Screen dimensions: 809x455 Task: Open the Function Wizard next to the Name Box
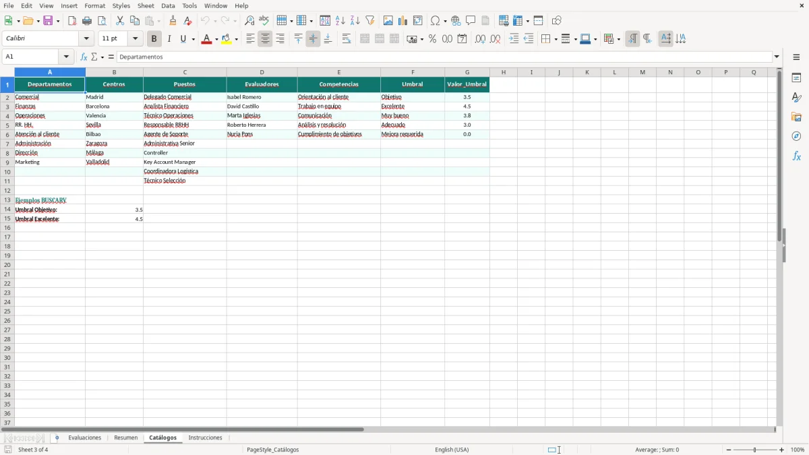[x=84, y=57]
